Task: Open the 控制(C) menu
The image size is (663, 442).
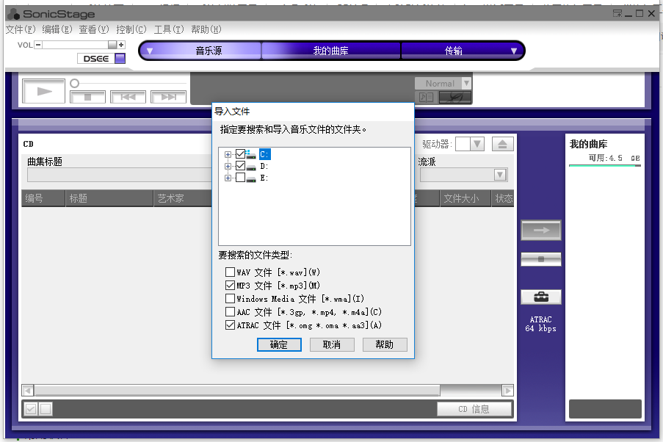Action: point(131,29)
